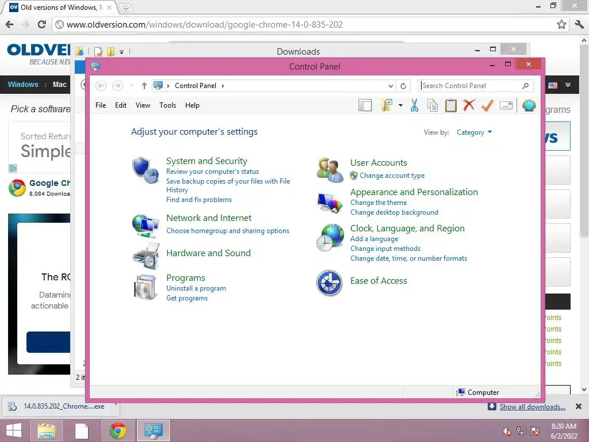Image resolution: width=589 pixels, height=442 pixels.
Task: Bookmark page with Chrome star icon
Action: click(561, 24)
